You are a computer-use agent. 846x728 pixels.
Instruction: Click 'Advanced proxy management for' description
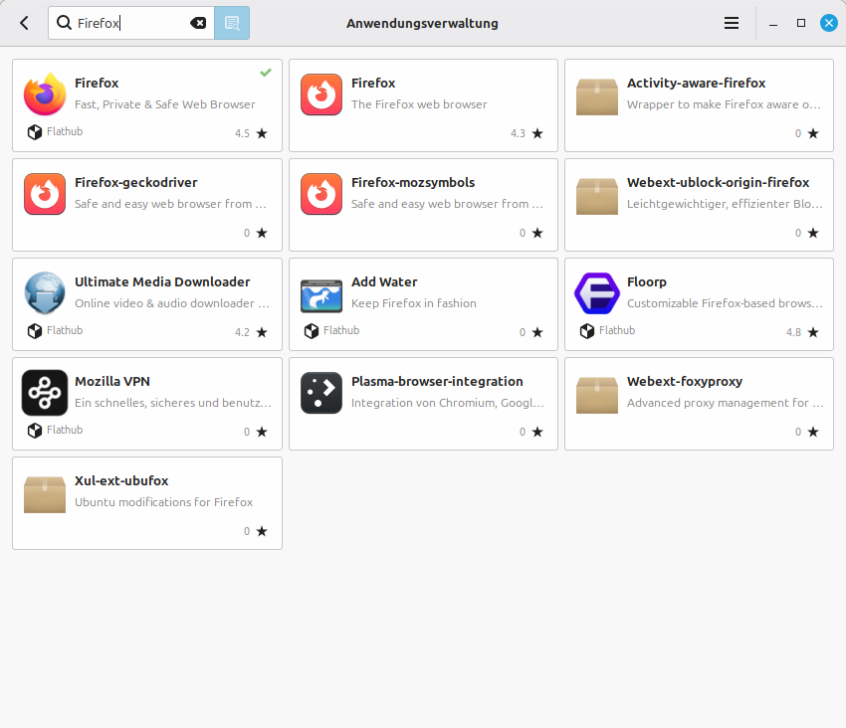pyautogui.click(x=726, y=403)
